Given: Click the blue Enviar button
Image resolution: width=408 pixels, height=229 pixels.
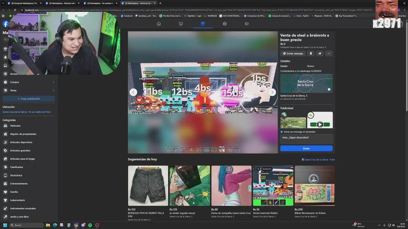Looking at the screenshot, I should [x=306, y=149].
